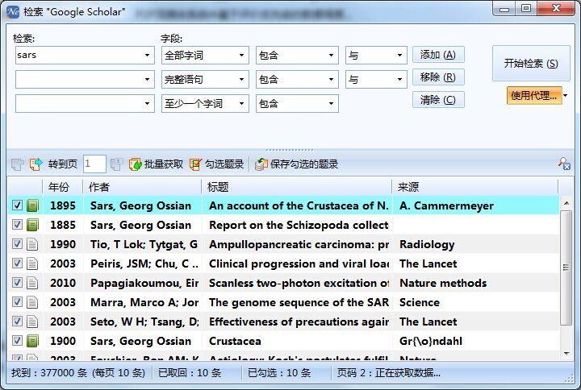Uncheck the 2010 Scanless two-photon record

point(17,282)
